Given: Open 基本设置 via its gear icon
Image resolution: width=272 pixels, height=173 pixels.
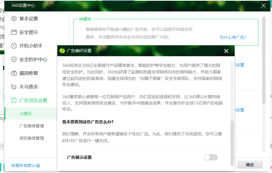Looking at the screenshot, I should [14, 19].
